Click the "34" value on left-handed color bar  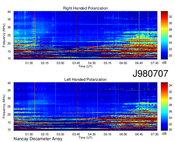pyautogui.click(x=170, y=85)
